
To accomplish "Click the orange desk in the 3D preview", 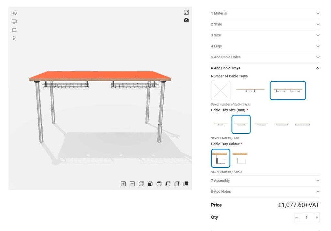I will tap(100, 107).
